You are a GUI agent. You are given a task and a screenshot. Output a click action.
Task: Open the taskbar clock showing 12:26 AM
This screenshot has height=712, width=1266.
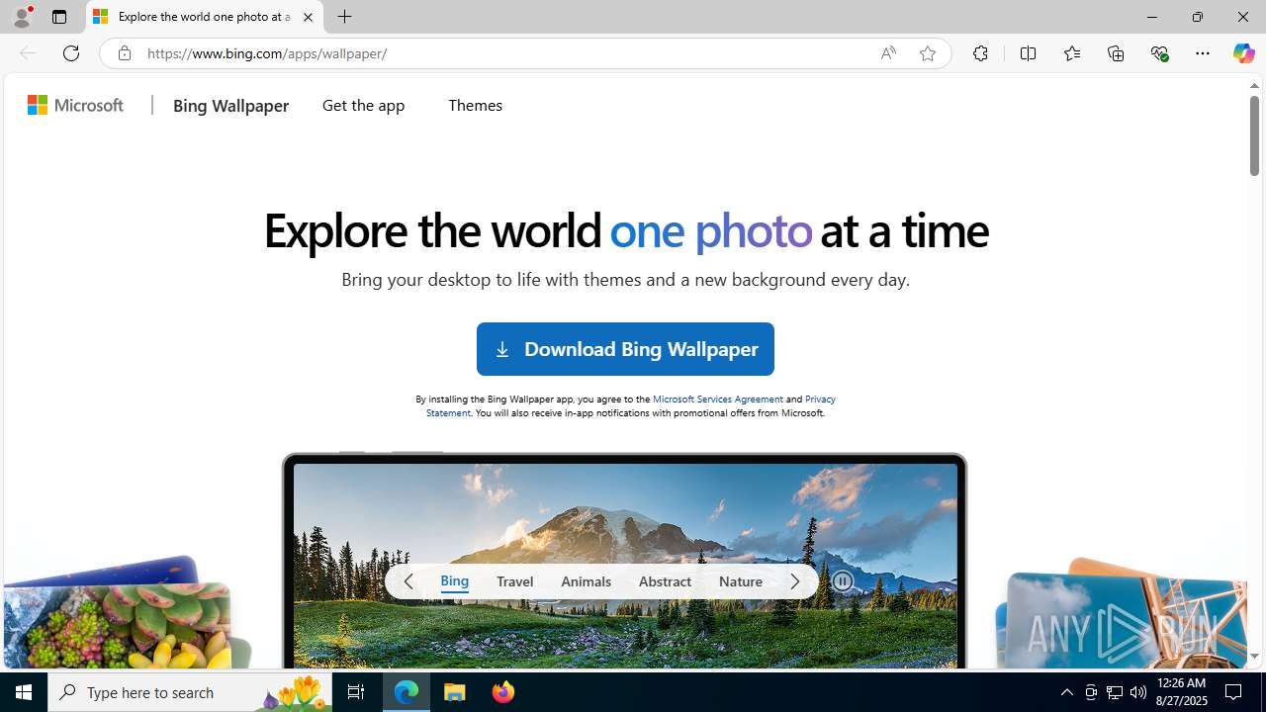(1181, 692)
